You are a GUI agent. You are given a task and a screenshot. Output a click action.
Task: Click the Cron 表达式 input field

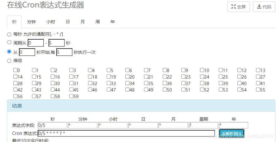(x=126, y=133)
